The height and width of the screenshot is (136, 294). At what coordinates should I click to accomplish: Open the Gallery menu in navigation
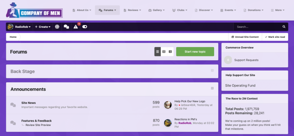click(x=156, y=10)
